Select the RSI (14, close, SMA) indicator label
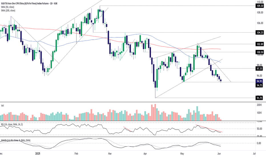Screen dimensions: 266x157 12,124
